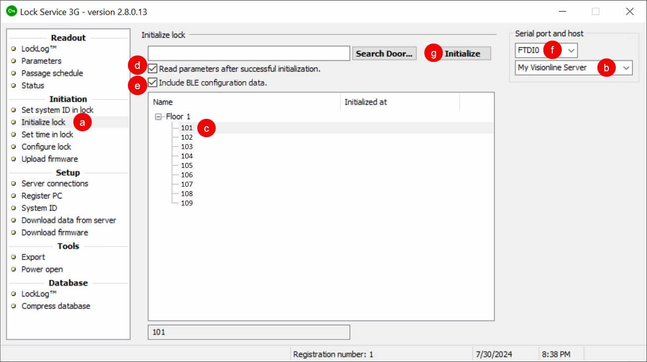The image size is (647, 362).
Task: Open Register PC in the Setup section
Action: [x=42, y=196]
